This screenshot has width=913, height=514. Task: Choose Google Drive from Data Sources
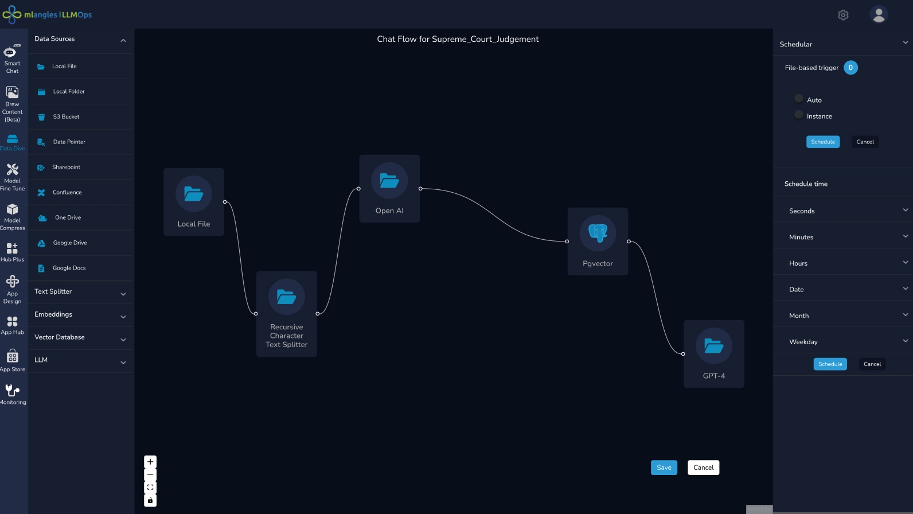click(81, 243)
